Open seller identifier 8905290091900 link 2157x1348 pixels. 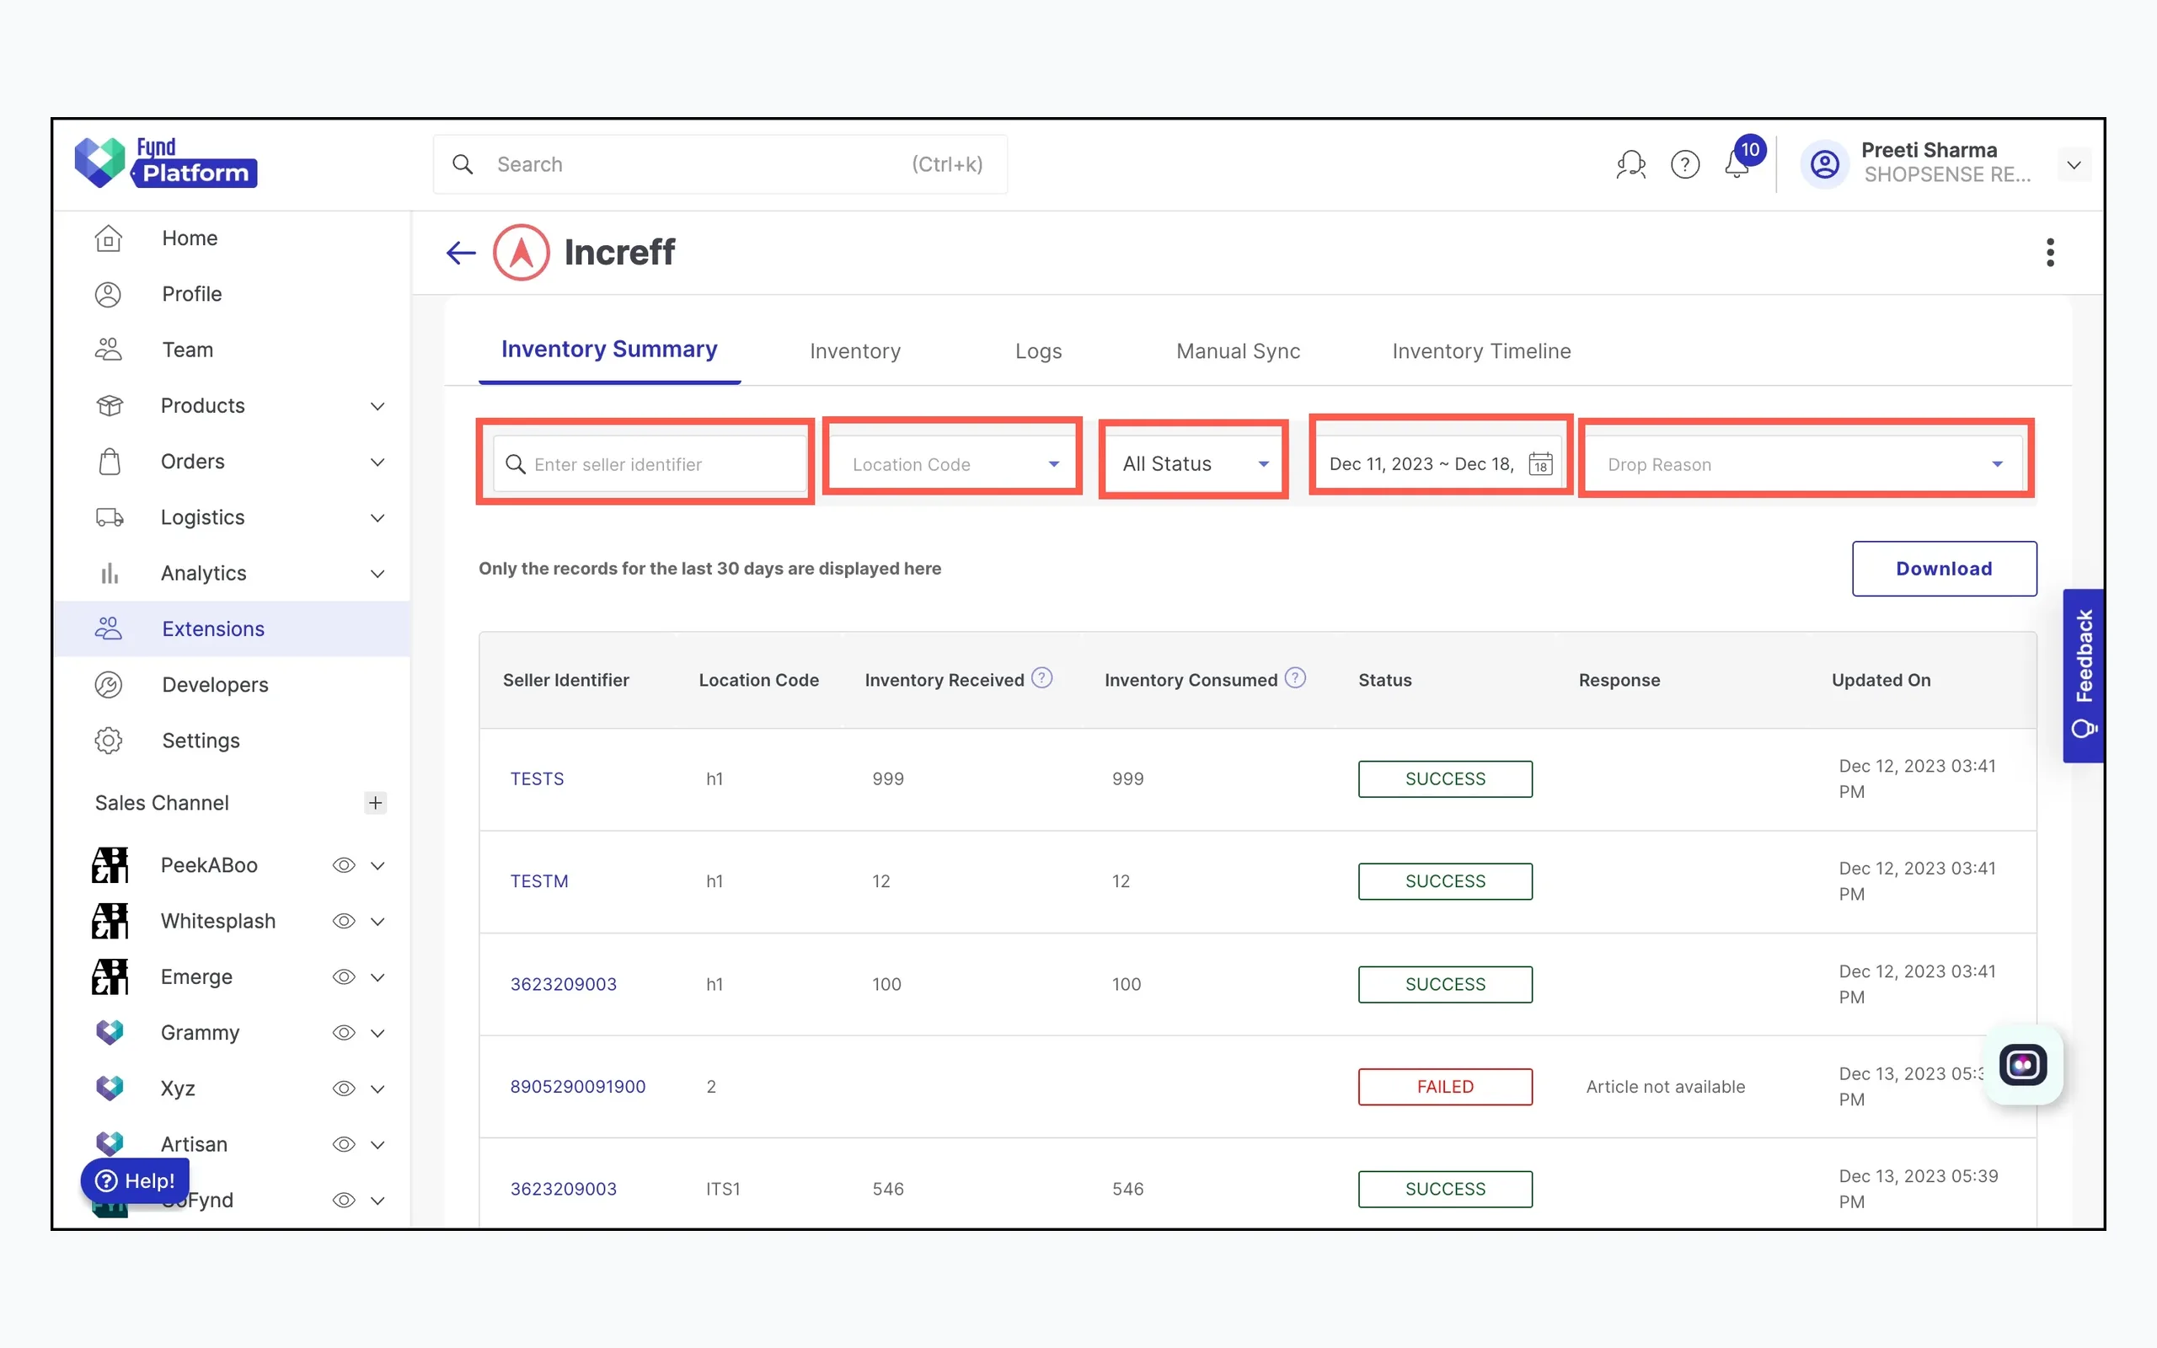tap(577, 1087)
